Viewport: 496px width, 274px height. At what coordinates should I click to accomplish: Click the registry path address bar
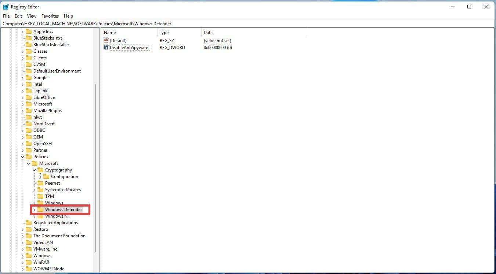pyautogui.click(x=248, y=24)
